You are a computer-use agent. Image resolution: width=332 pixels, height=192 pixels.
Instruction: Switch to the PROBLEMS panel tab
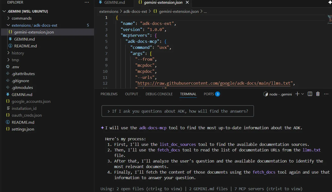coord(109,94)
